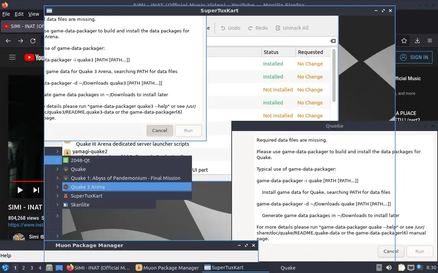The image size is (438, 273).
Task: Click the clock in the system tray
Action: [x=431, y=268]
